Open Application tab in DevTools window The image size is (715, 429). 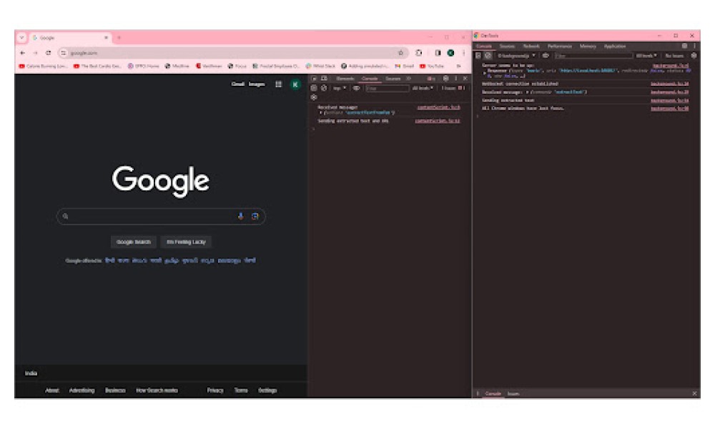[x=615, y=46]
